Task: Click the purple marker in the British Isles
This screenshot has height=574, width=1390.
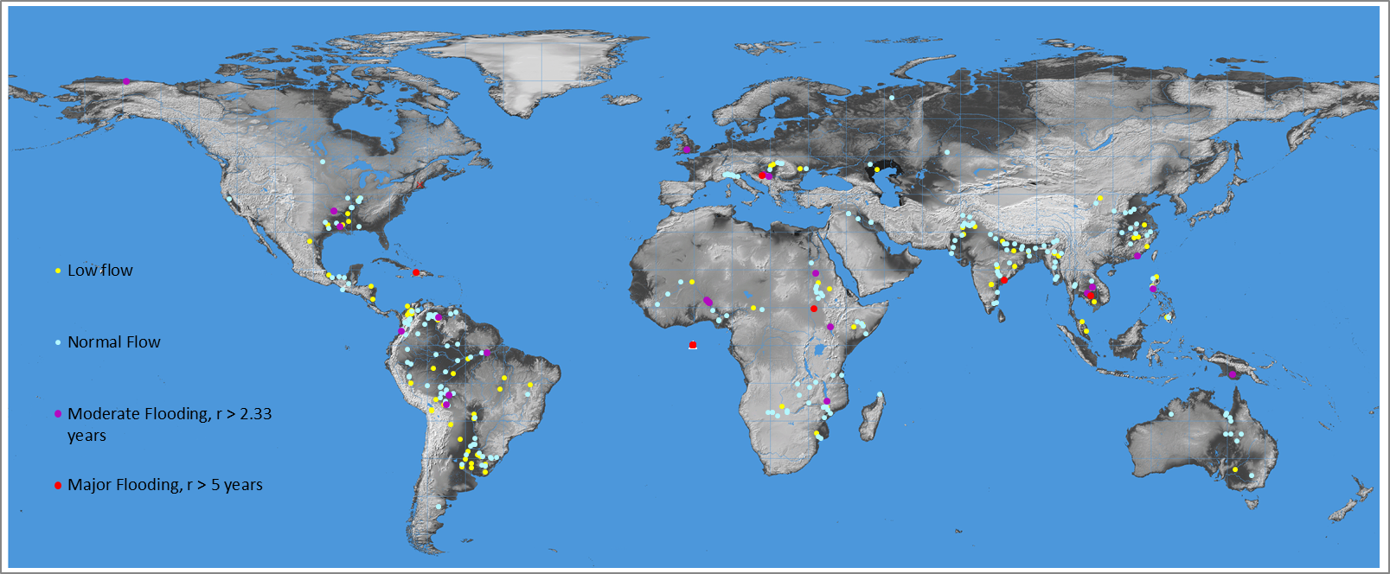Action: click(687, 150)
